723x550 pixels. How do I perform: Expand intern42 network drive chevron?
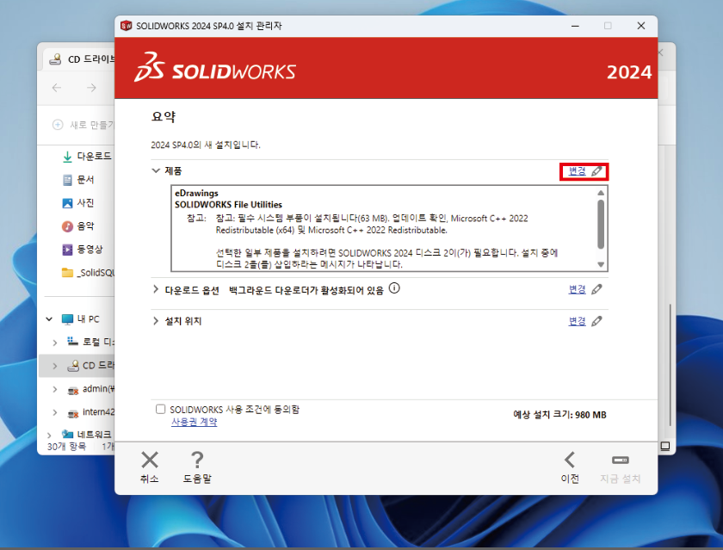(55, 412)
